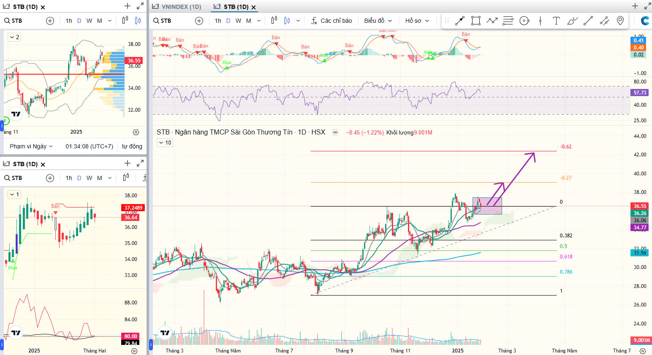Click compare plus icon in bottom-left panel
Screen dimensions: 652x355
tap(50, 178)
